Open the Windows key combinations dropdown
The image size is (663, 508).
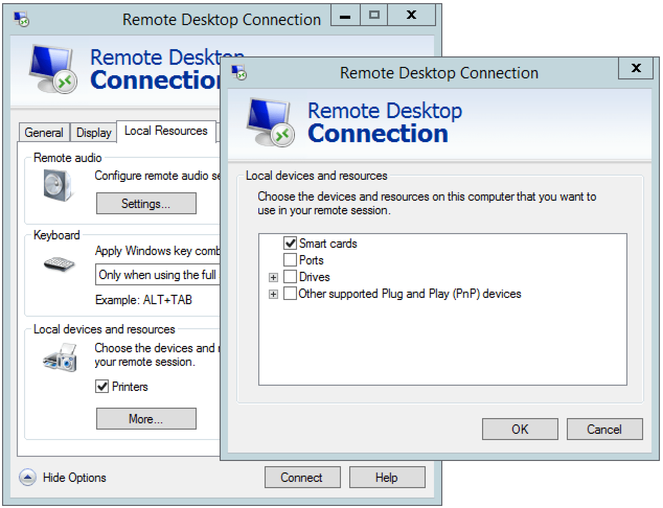click(x=157, y=275)
